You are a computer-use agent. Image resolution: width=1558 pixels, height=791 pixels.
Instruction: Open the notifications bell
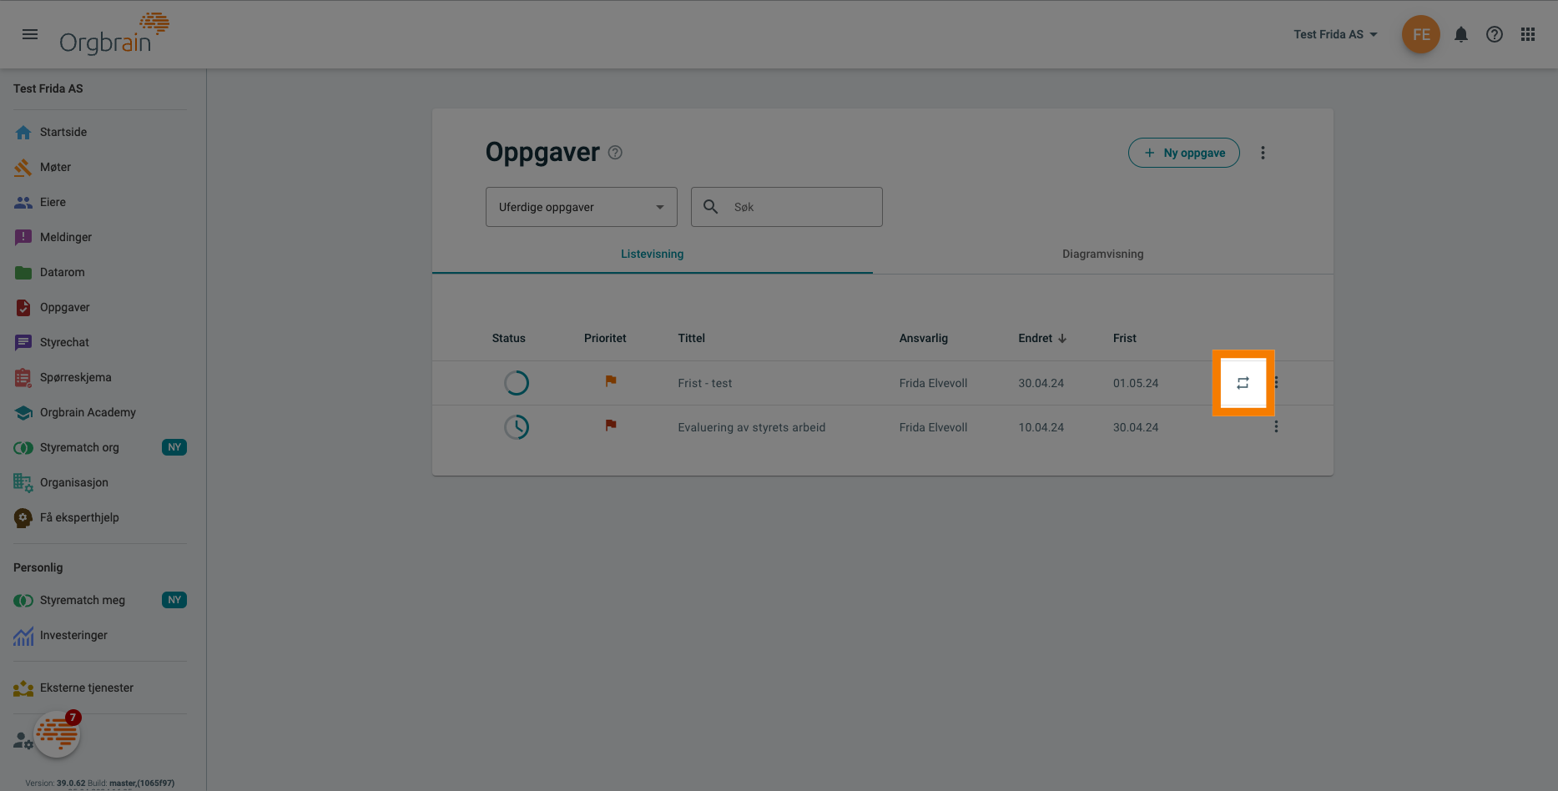click(1461, 34)
